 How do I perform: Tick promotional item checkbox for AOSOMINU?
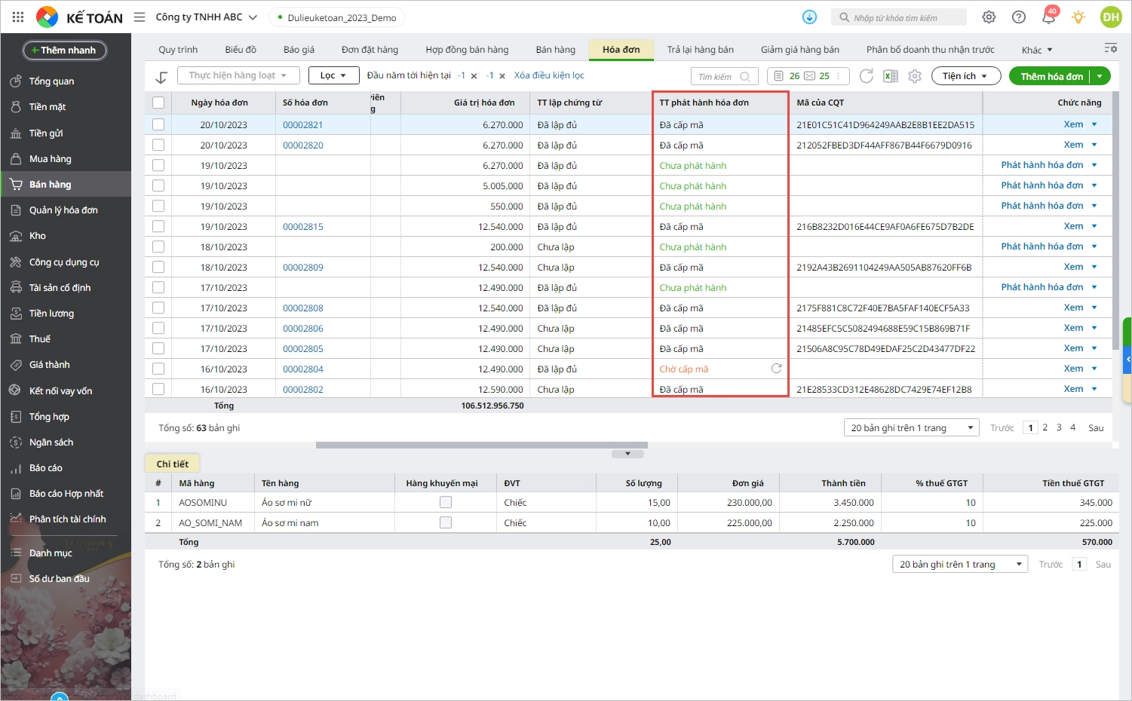(446, 502)
